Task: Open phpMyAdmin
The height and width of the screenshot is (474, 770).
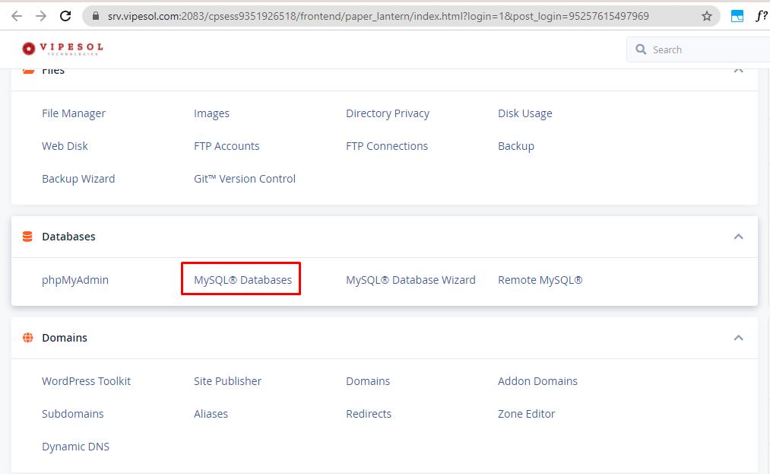Action: tap(75, 280)
